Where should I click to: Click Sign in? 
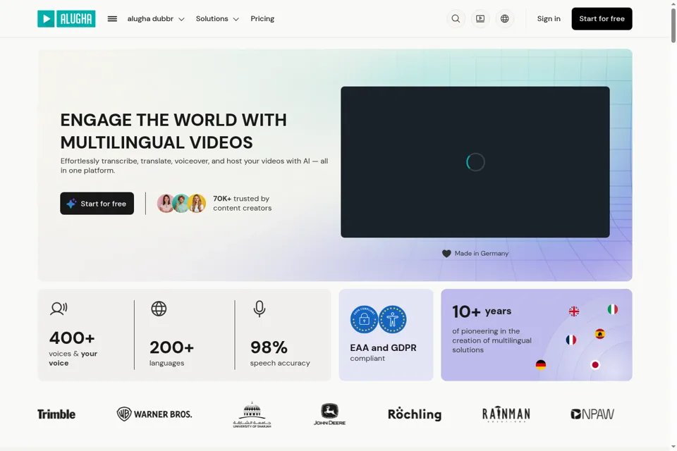tap(549, 18)
